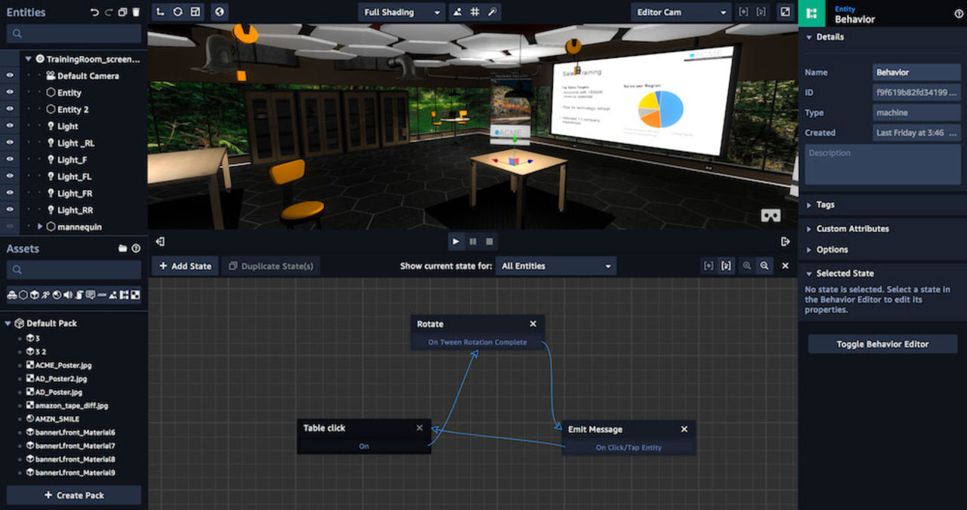Click the Add State button
This screenshot has height=510, width=967.
(x=184, y=266)
